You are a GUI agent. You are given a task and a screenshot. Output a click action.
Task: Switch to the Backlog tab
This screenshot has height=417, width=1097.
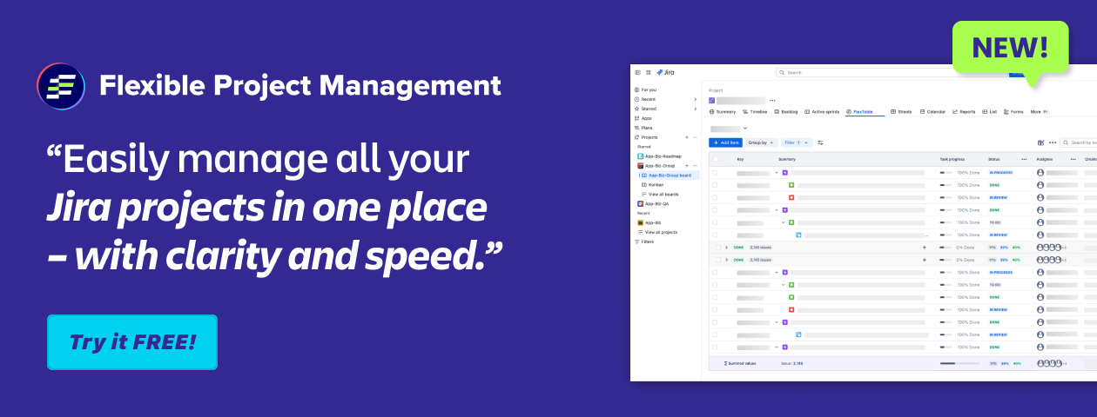point(786,112)
